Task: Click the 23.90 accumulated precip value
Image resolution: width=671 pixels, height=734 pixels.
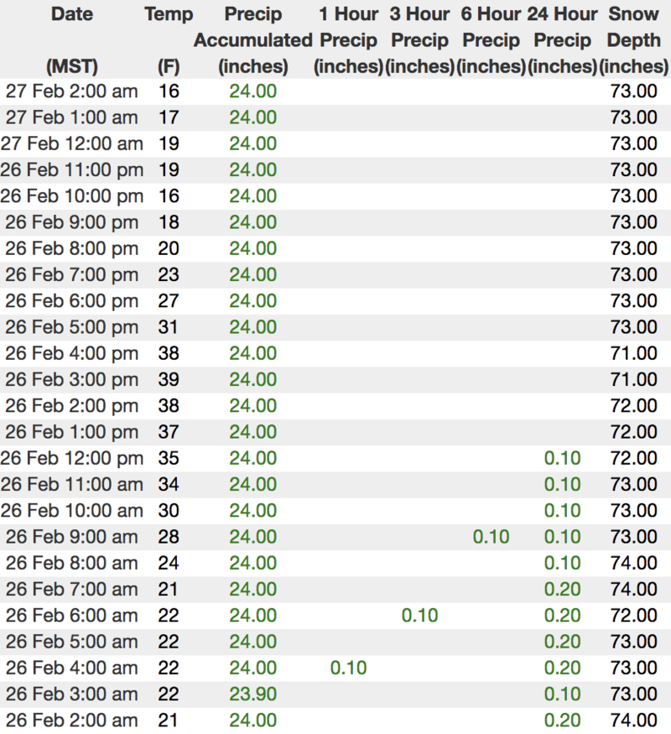Action: pos(252,694)
